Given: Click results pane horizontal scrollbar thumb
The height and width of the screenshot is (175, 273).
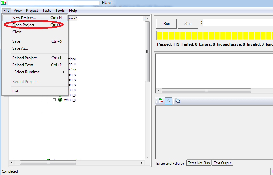Looking at the screenshot, I should click(x=206, y=91).
